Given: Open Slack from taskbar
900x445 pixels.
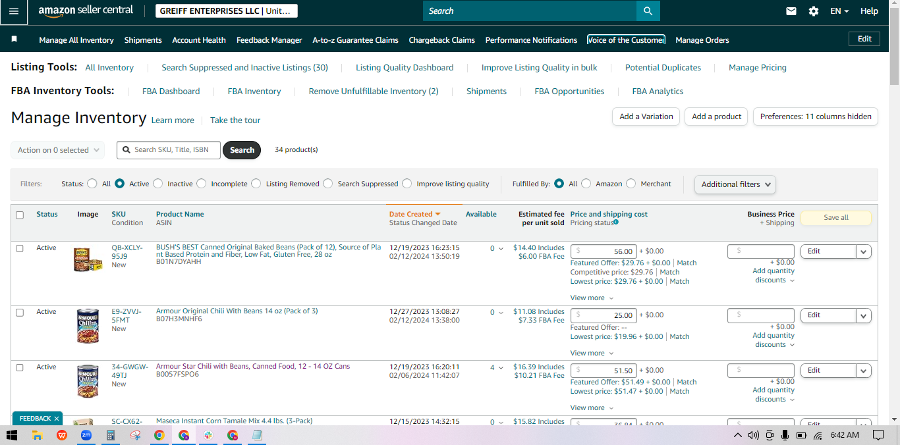Looking at the screenshot, I should [x=208, y=435].
